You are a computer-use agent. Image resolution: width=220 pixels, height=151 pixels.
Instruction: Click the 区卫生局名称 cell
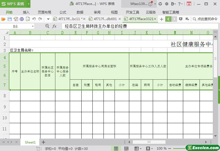click(x=22, y=50)
